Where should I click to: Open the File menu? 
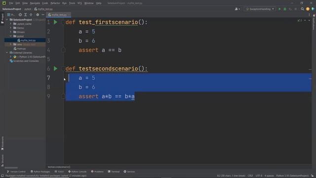[11, 3]
